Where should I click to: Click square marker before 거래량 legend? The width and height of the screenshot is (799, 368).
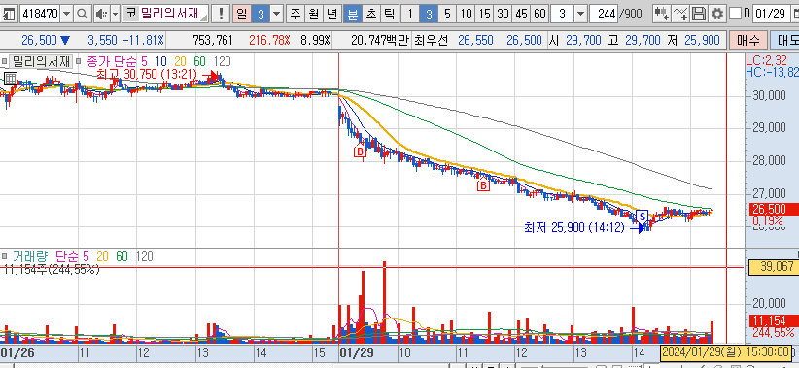[x=5, y=256]
